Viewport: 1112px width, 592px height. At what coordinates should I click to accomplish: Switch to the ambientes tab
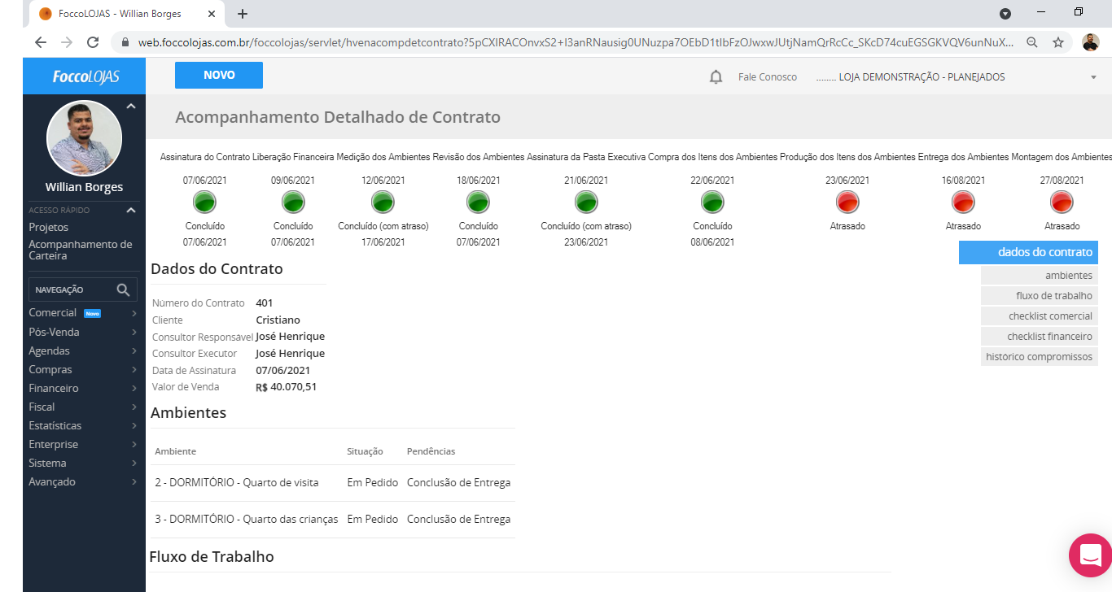pos(1039,276)
